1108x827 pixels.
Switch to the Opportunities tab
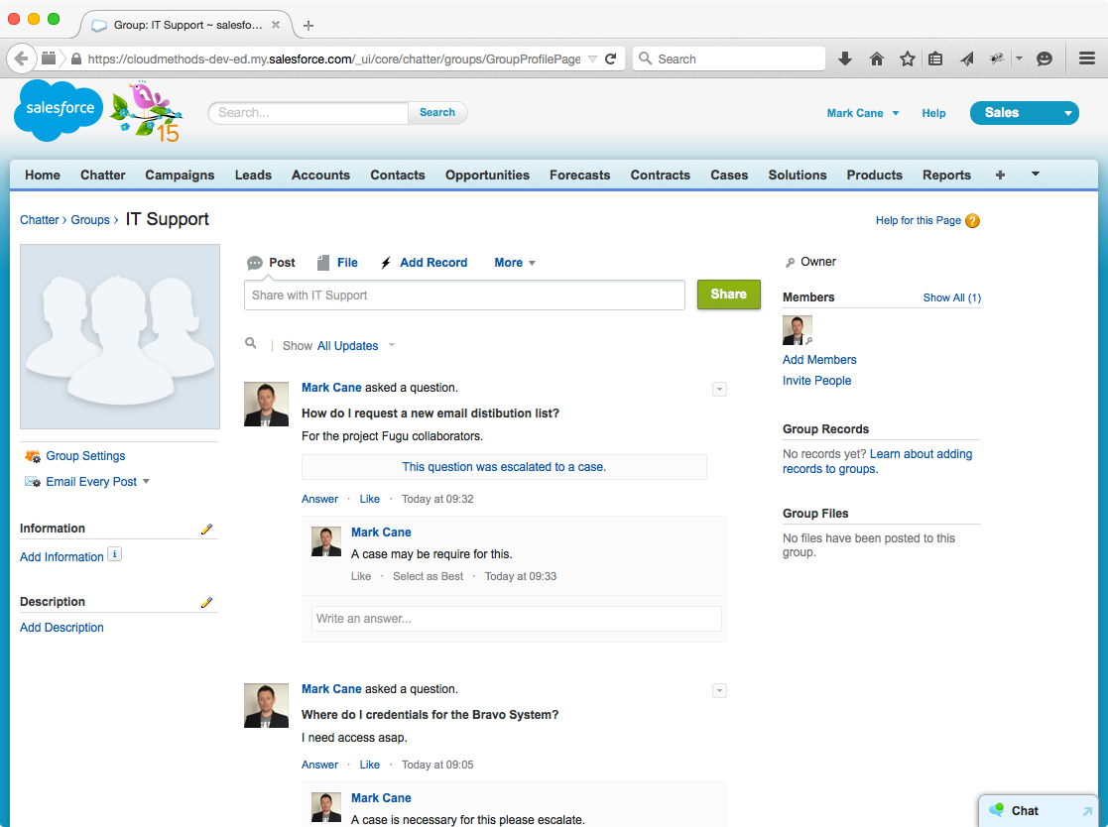point(487,176)
